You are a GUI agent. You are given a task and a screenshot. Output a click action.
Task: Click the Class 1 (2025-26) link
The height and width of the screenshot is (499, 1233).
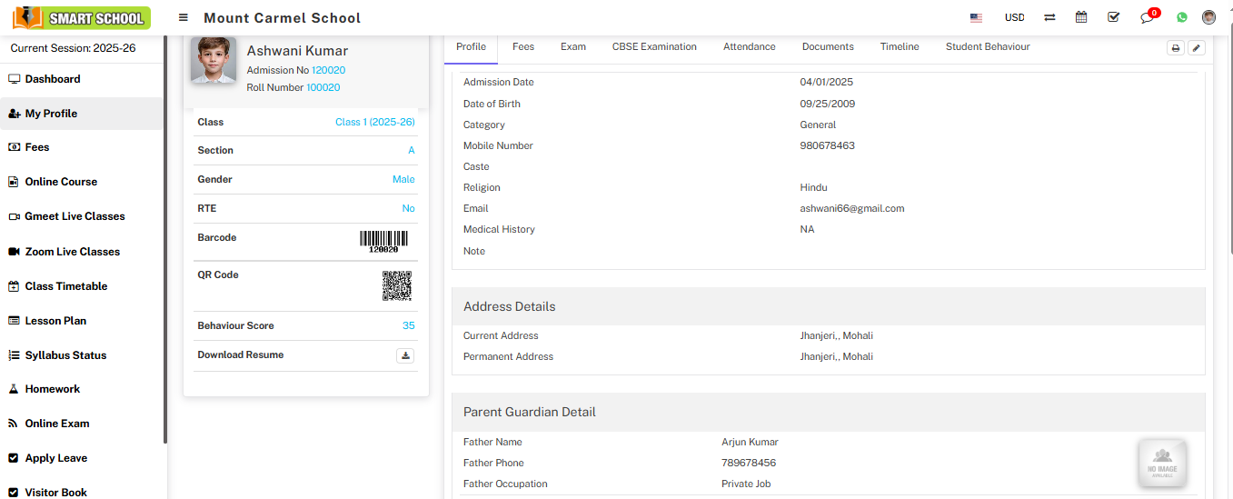click(374, 122)
